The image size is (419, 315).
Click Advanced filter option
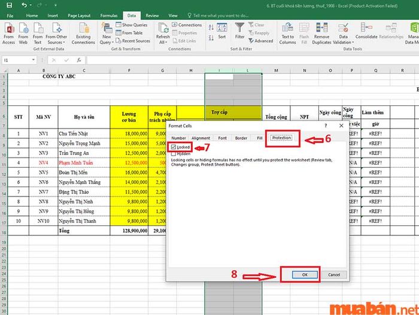[x=261, y=41]
